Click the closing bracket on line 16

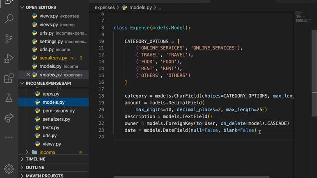tap(126, 82)
